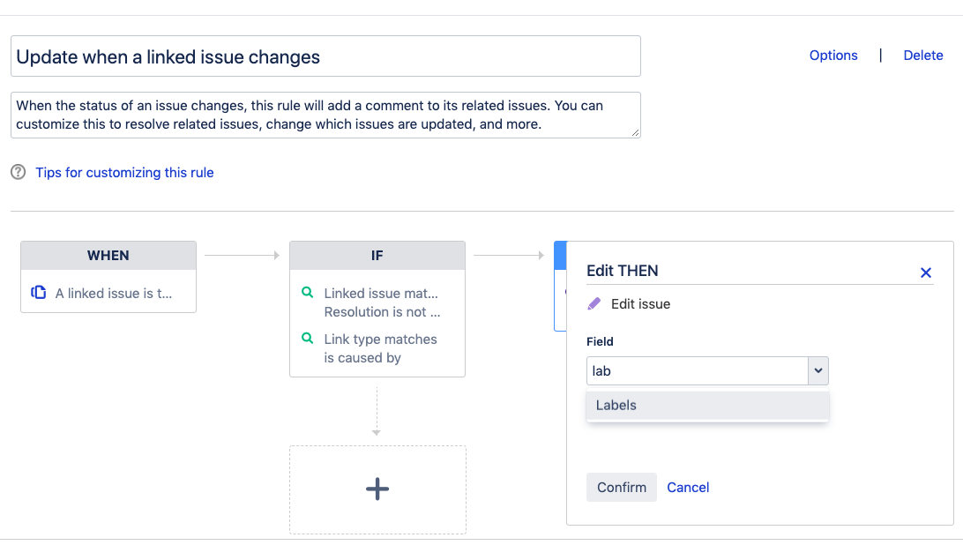963x545 pixels.
Task: Click the magnifier icon beside Link type matches
Action: point(308,339)
